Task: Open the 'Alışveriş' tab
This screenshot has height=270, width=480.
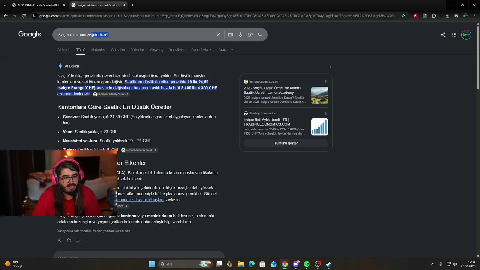Action: pyautogui.click(x=156, y=50)
